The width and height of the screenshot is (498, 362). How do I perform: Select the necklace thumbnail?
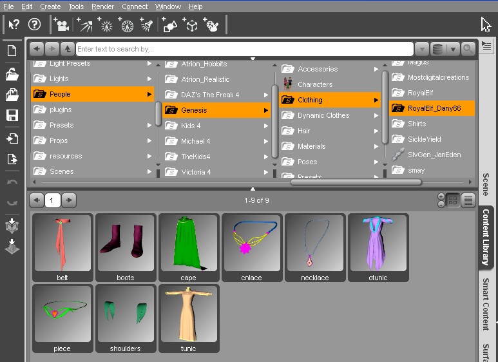[x=315, y=248]
